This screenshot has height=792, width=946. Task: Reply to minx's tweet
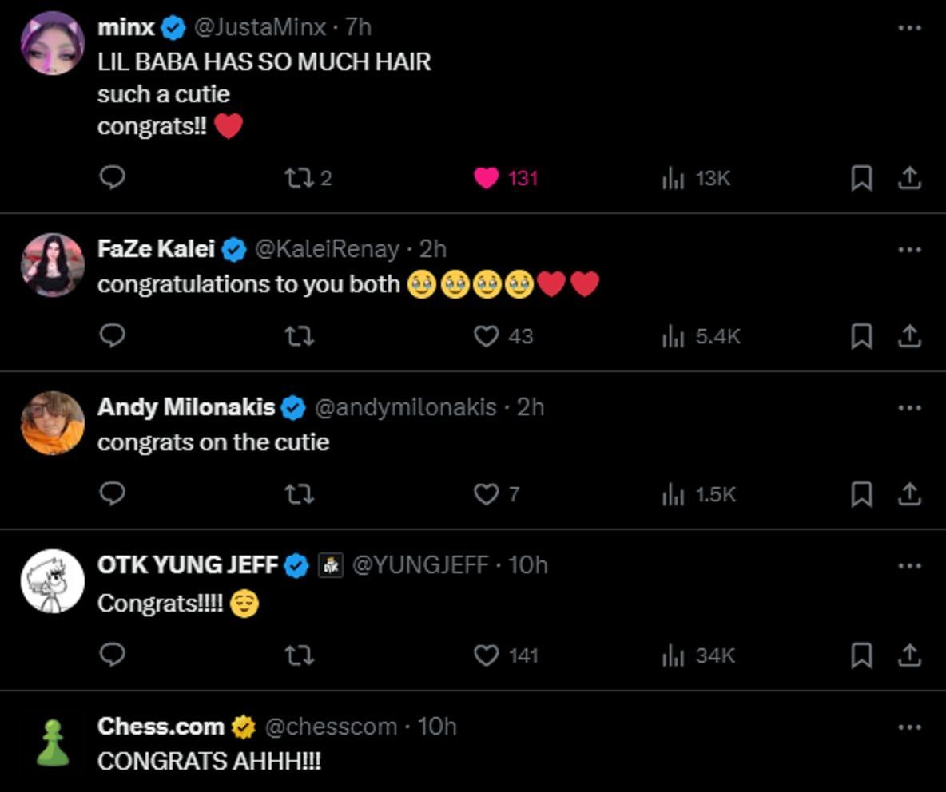(112, 177)
